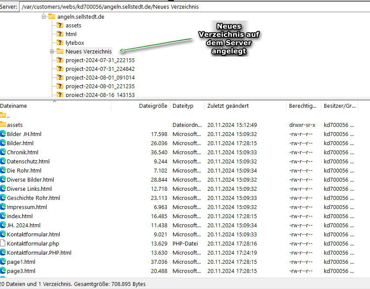
Task: Click the Edge icon next to Chronik.html
Action: [x=3, y=152]
